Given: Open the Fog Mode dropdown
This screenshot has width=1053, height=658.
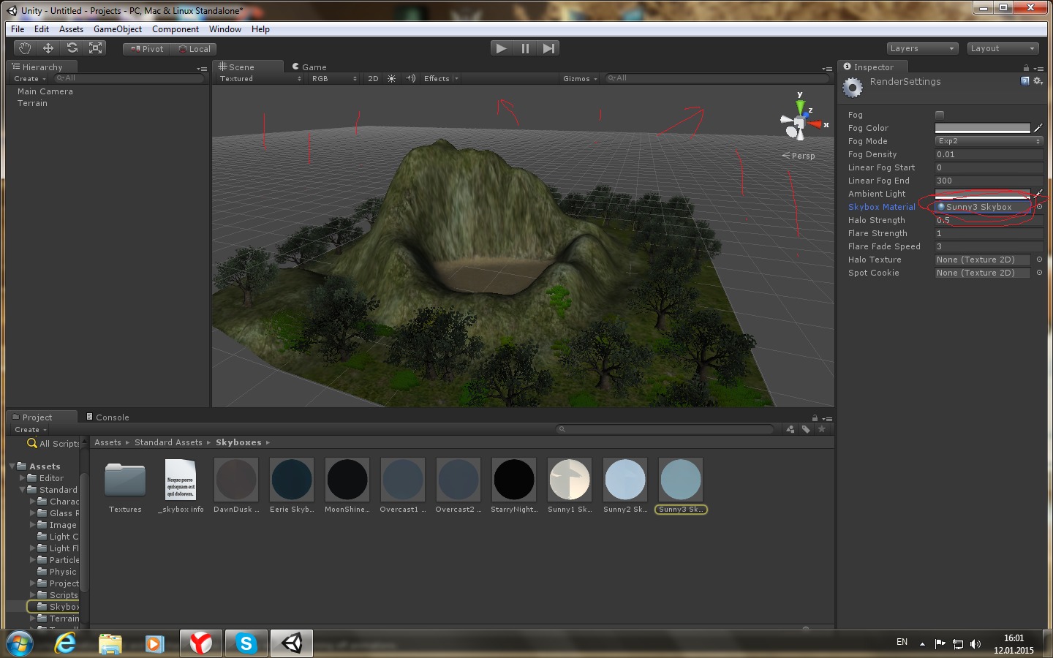Looking at the screenshot, I should 988,141.
